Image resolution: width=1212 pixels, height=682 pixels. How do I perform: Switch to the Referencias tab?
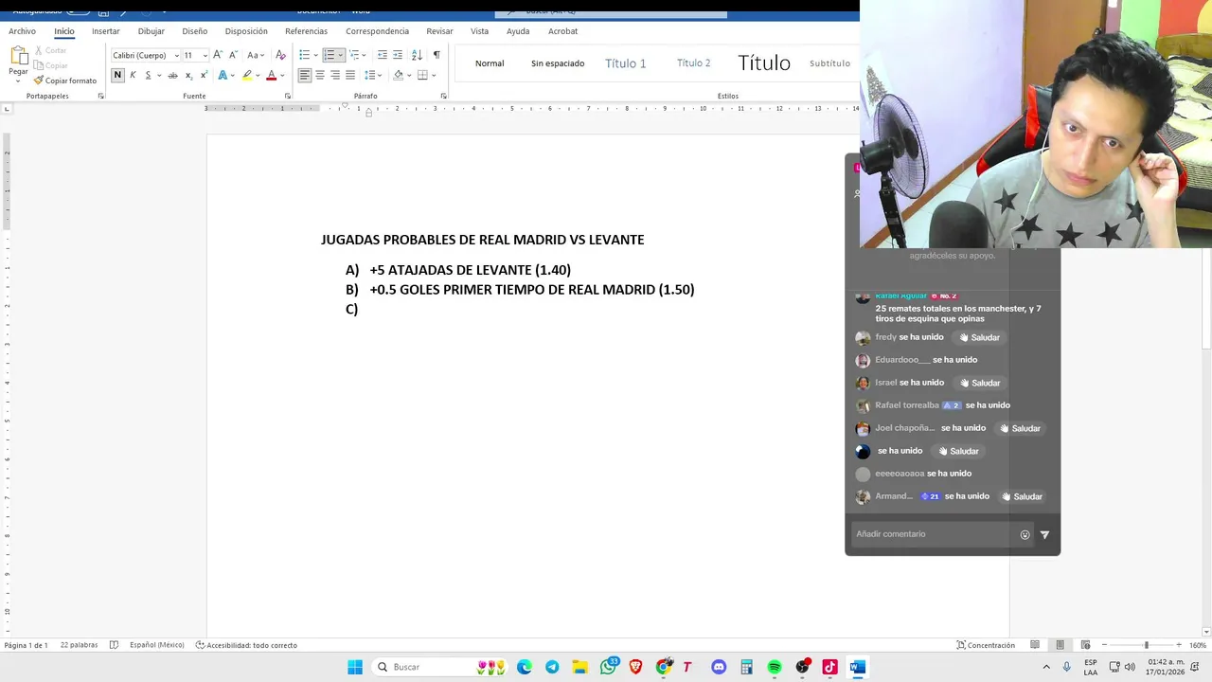tap(306, 31)
